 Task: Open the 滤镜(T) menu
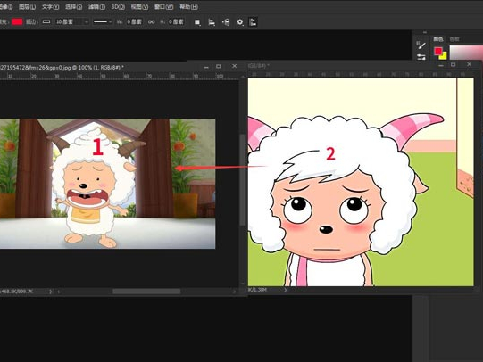tap(96, 7)
